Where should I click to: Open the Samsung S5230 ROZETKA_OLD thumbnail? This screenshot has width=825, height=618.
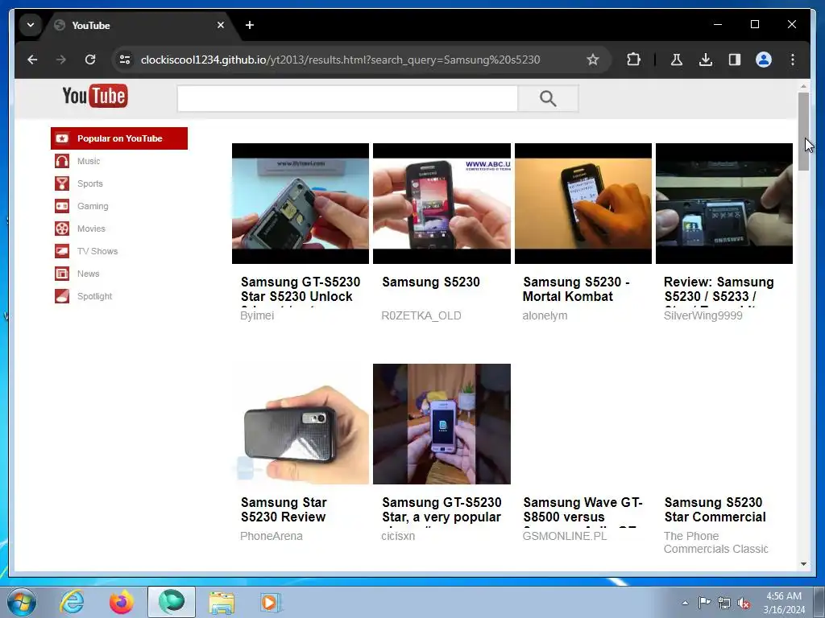[442, 204]
